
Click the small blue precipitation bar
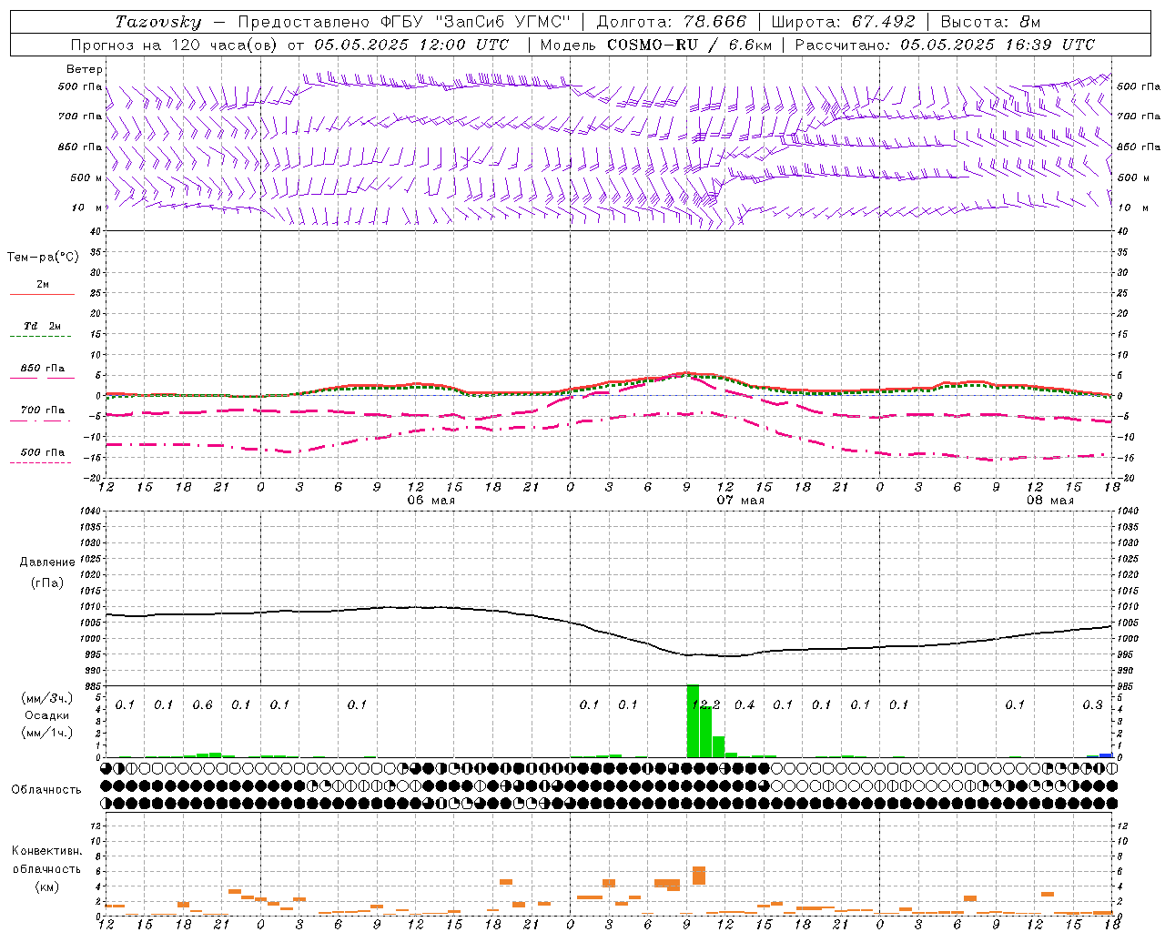(x=1106, y=755)
